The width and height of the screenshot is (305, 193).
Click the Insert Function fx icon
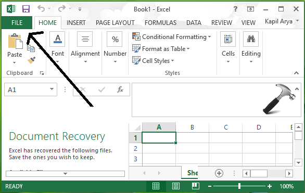120,89
